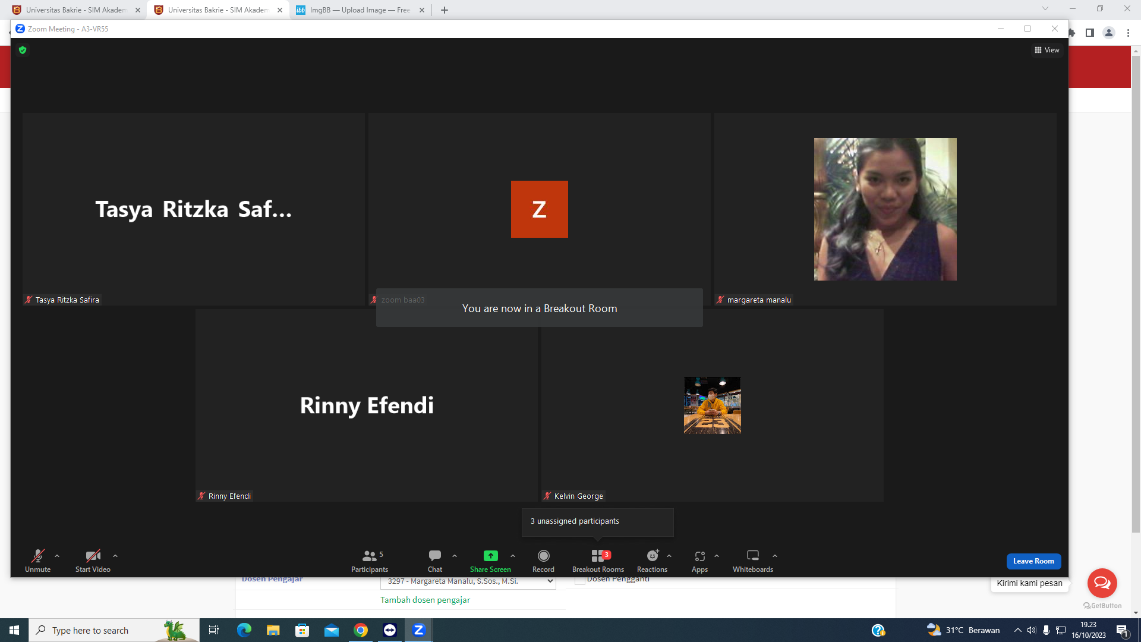1141x642 pixels.
Task: Unmute the microphone in Zoom
Action: [37, 561]
